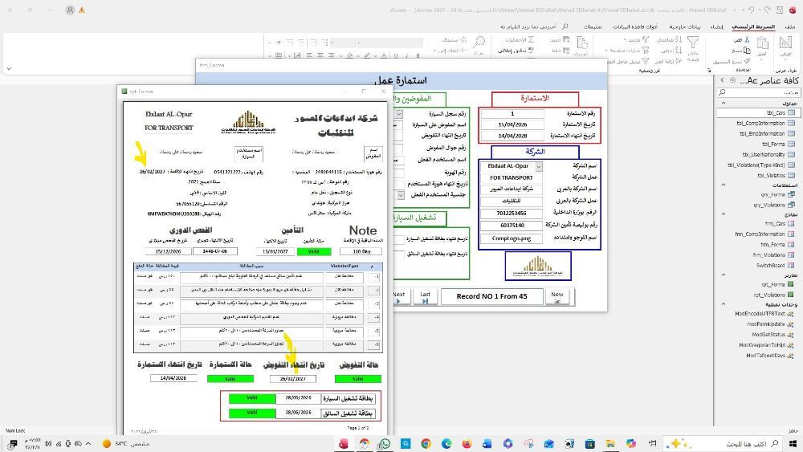
Task: Collapse the tables group in navigation pane
Action: coord(723,103)
